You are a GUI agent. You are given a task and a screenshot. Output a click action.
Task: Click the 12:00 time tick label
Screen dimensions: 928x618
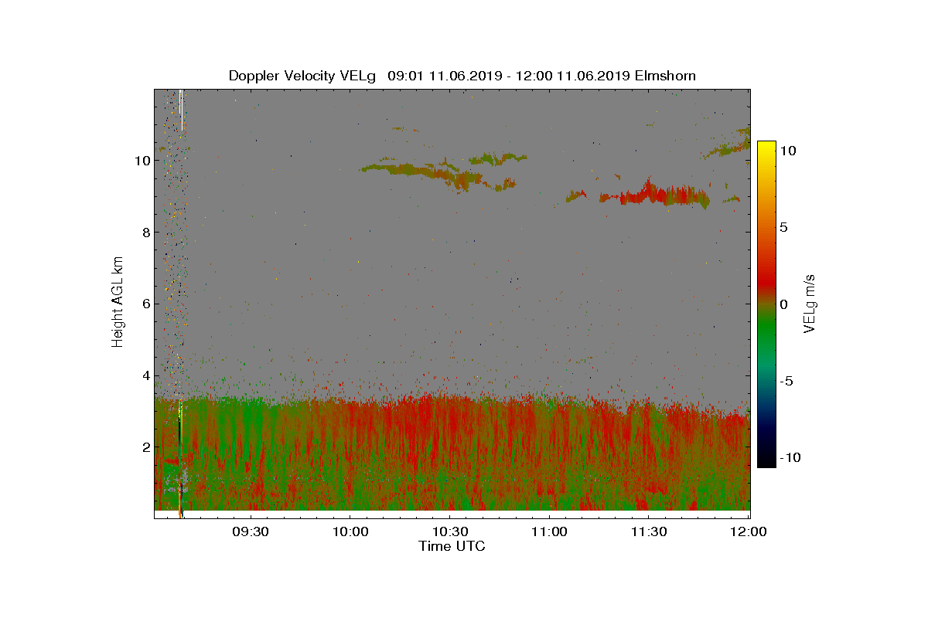point(749,531)
